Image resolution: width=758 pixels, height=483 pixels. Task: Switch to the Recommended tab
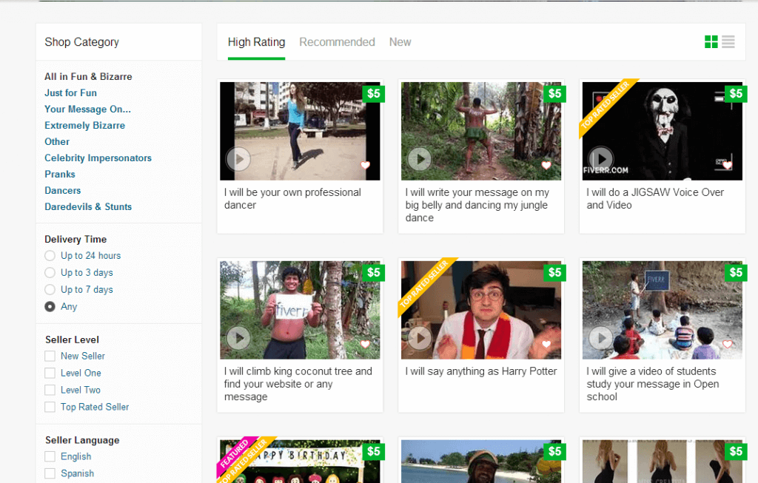tap(337, 42)
